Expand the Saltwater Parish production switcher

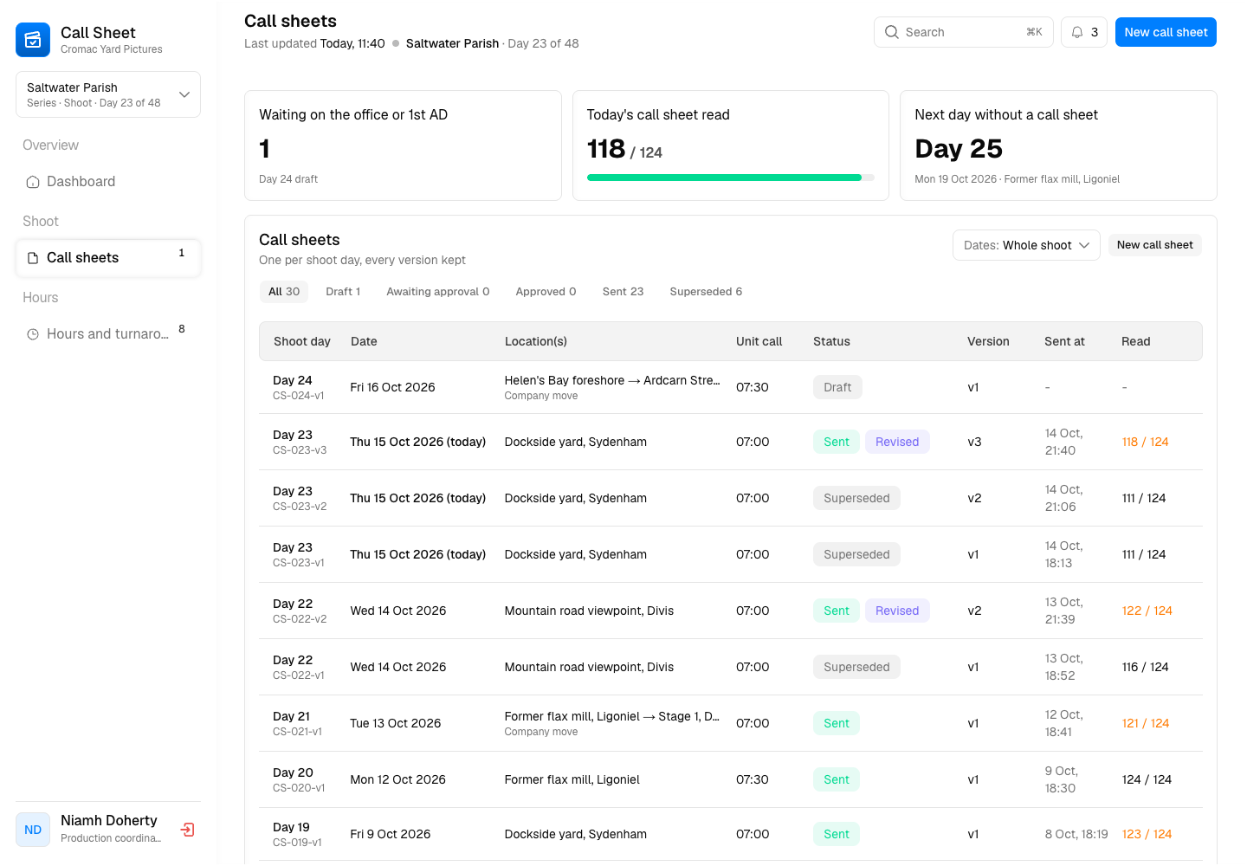108,94
